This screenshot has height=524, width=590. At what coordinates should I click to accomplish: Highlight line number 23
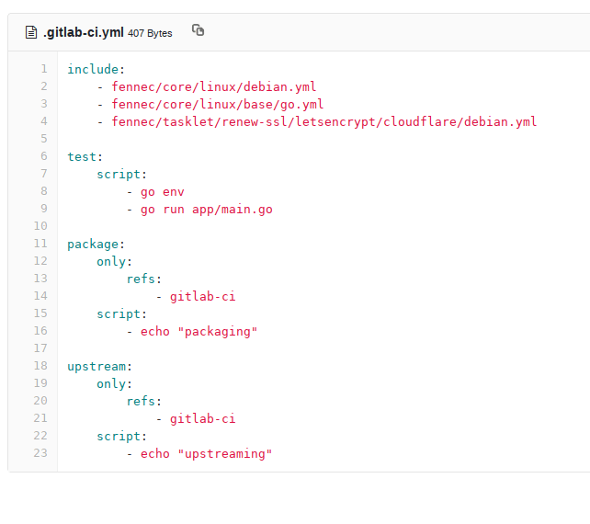pos(40,453)
